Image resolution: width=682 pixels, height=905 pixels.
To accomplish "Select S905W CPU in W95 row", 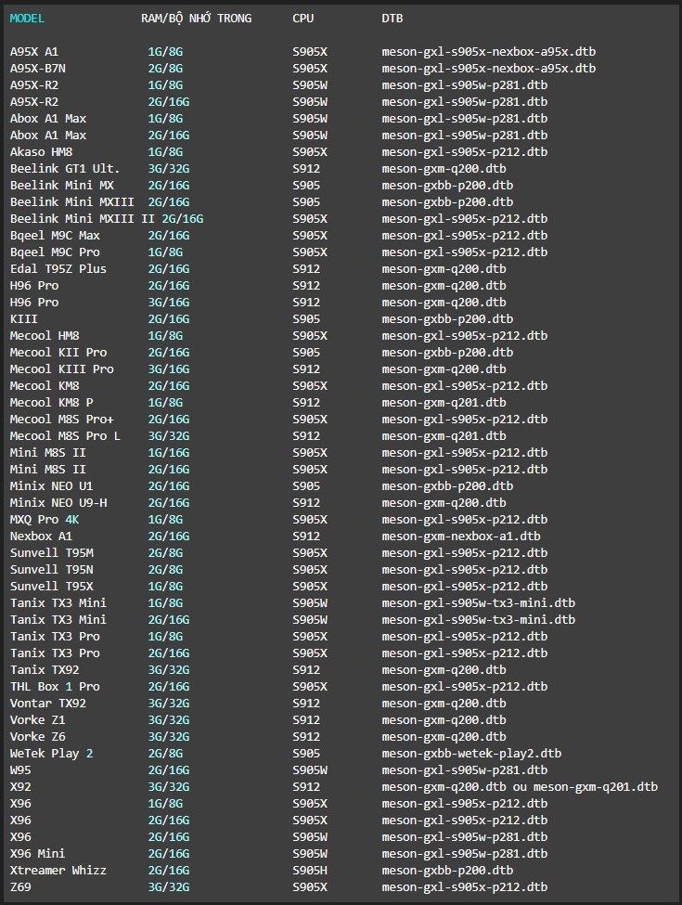I will pyautogui.click(x=310, y=770).
